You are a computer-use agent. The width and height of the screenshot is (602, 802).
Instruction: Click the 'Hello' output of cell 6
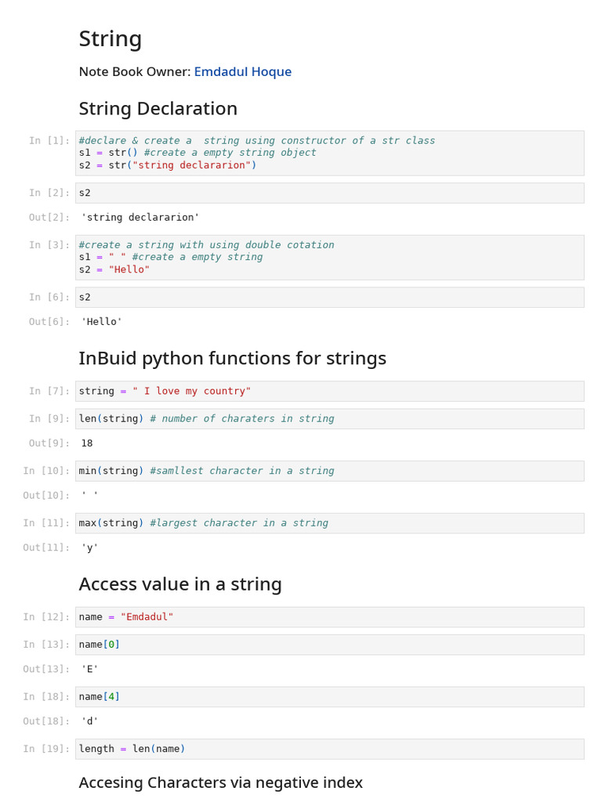tap(102, 322)
